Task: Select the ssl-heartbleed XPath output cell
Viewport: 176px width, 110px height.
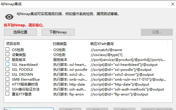Action: click(124, 65)
